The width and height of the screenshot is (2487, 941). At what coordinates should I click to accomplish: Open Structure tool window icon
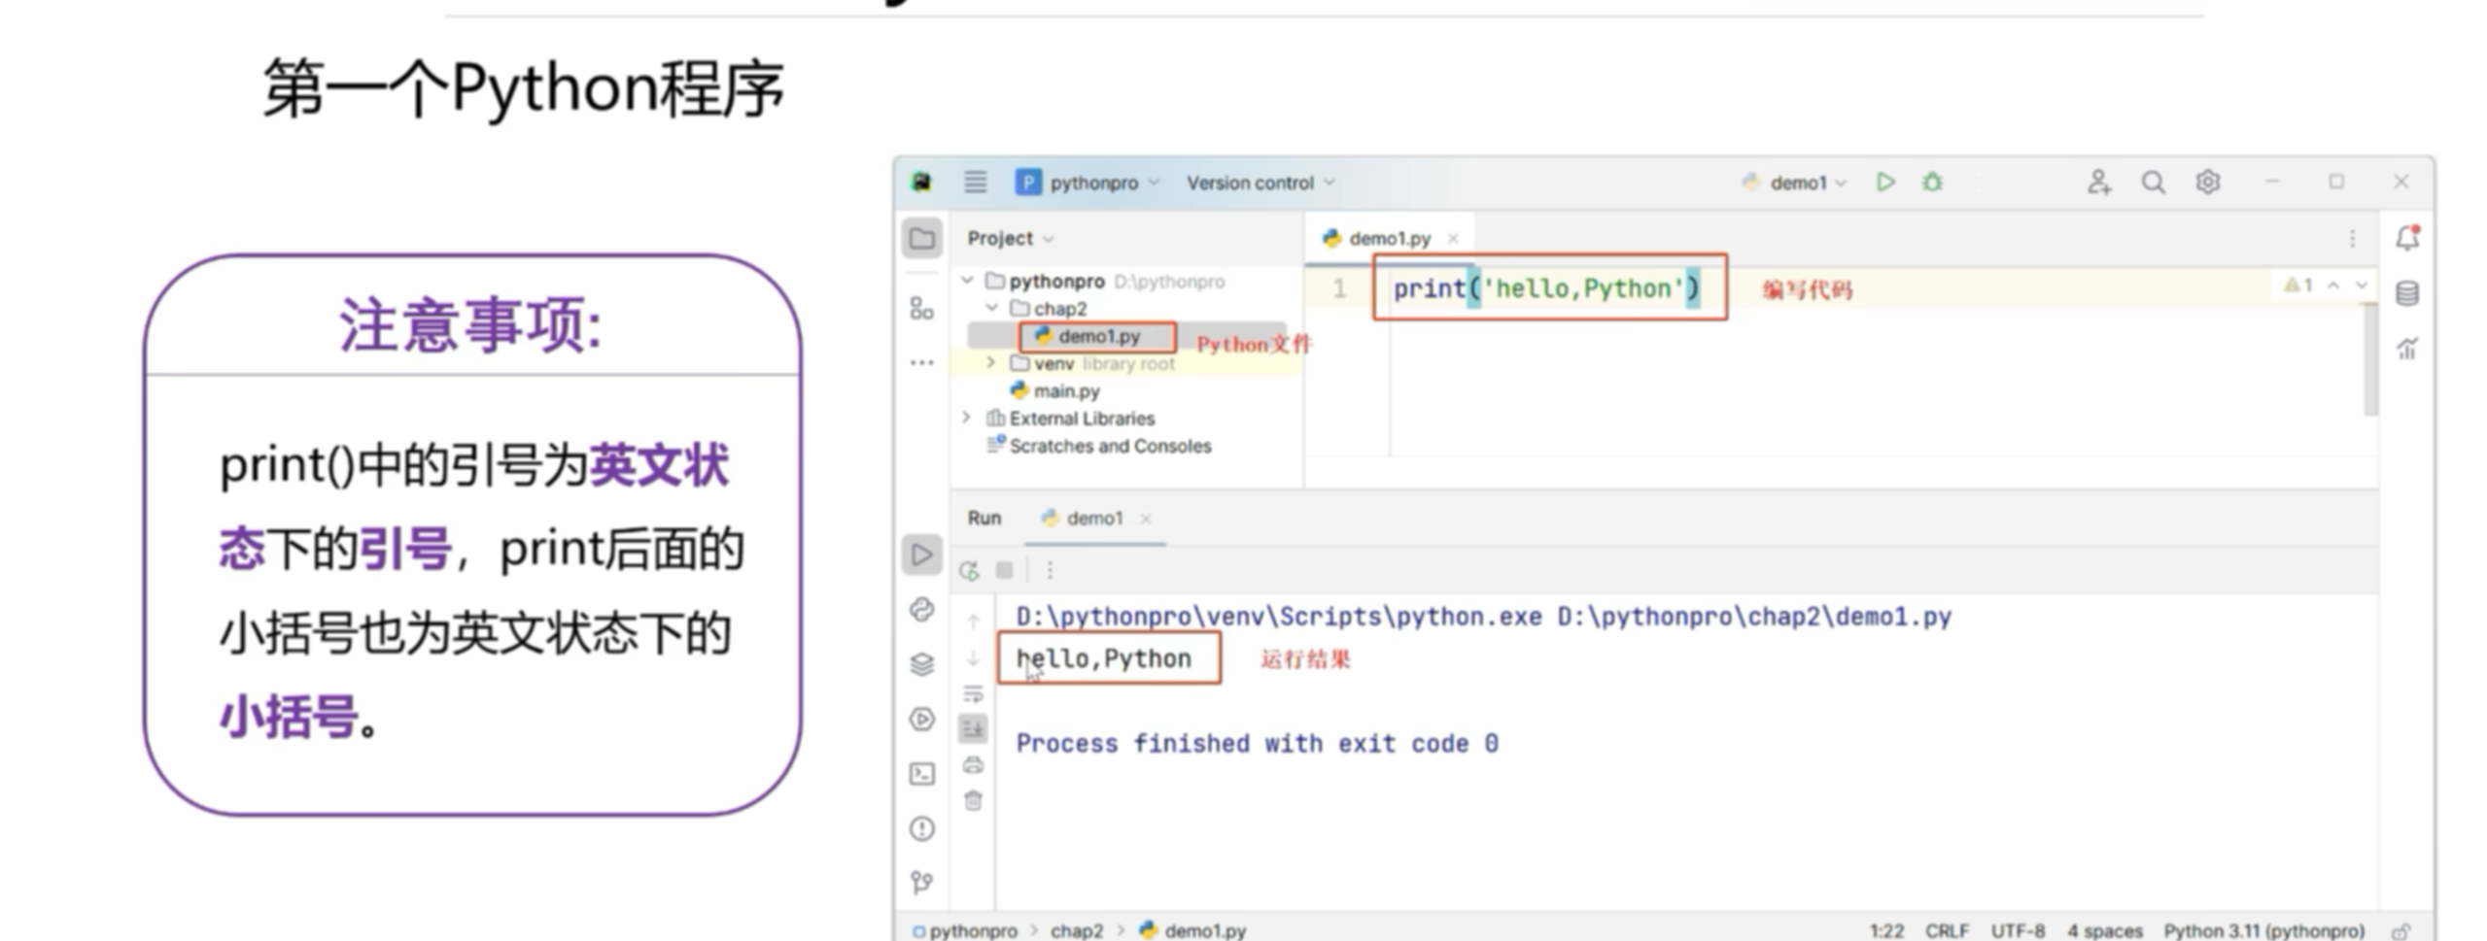click(x=921, y=309)
